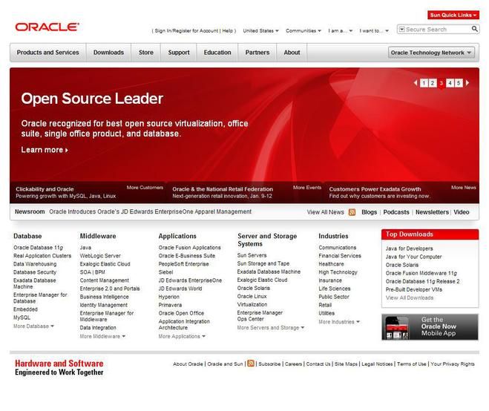
Task: Expand More Database list
Action: [x=33, y=326]
